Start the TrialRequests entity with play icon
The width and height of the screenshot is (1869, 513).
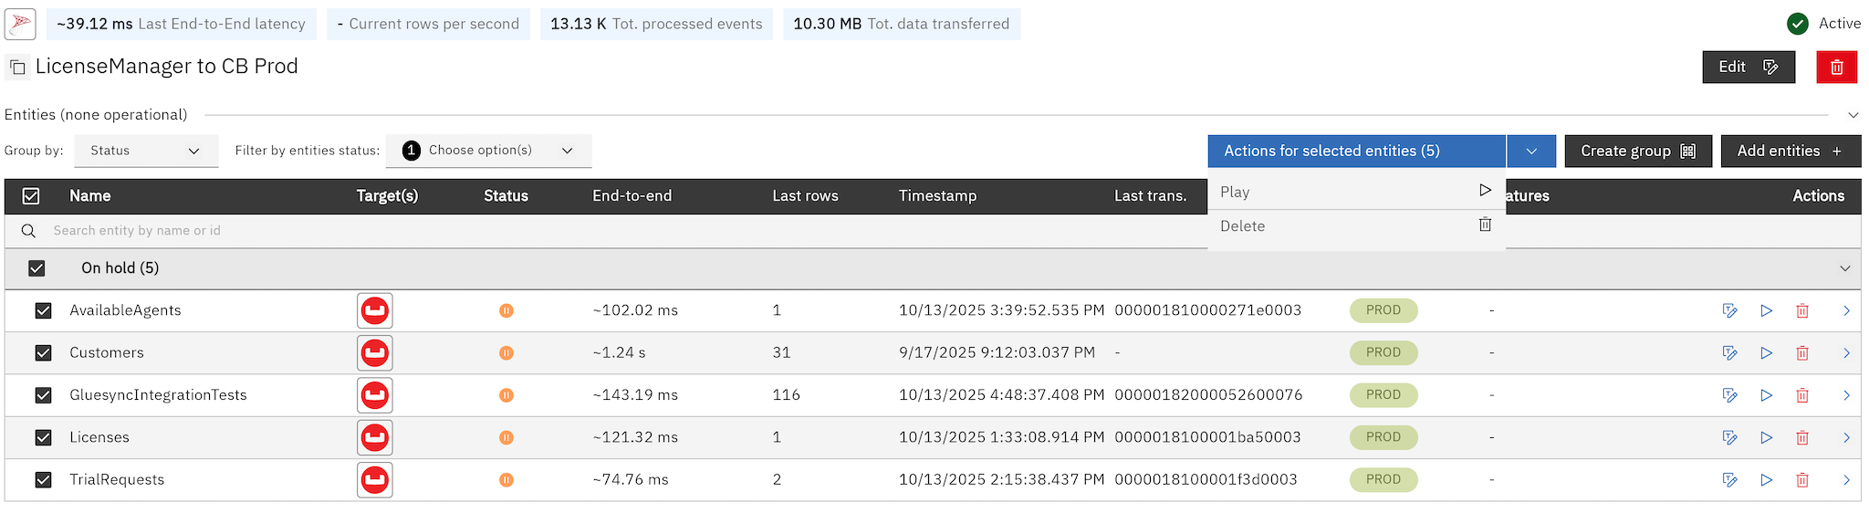pyautogui.click(x=1767, y=480)
